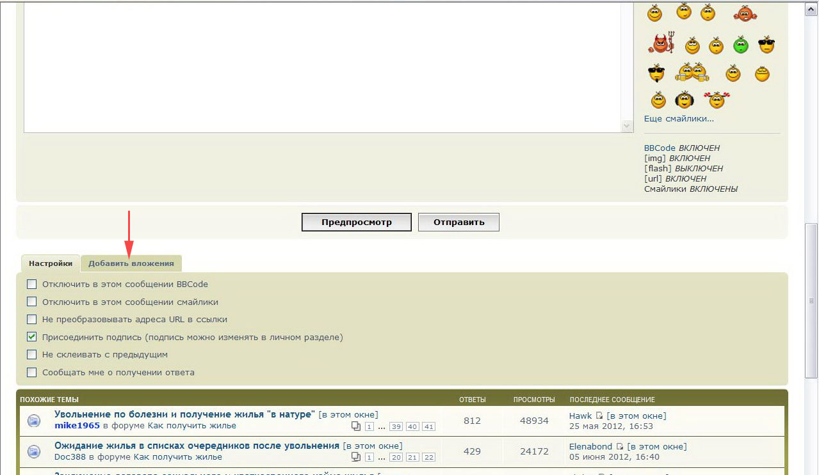Click latest-post icon next to Elenabond
This screenshot has width=819, height=475.
[620, 446]
